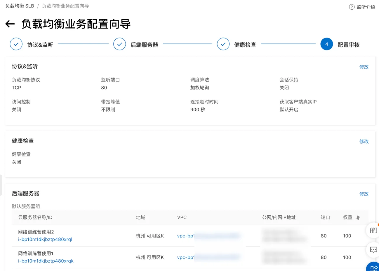This screenshot has width=379, height=271.
Task: Click the 协议&监听 step checkmark circle
Action: (16, 44)
